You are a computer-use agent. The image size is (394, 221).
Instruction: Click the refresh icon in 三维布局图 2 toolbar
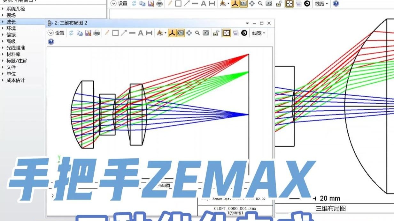(x=71, y=33)
